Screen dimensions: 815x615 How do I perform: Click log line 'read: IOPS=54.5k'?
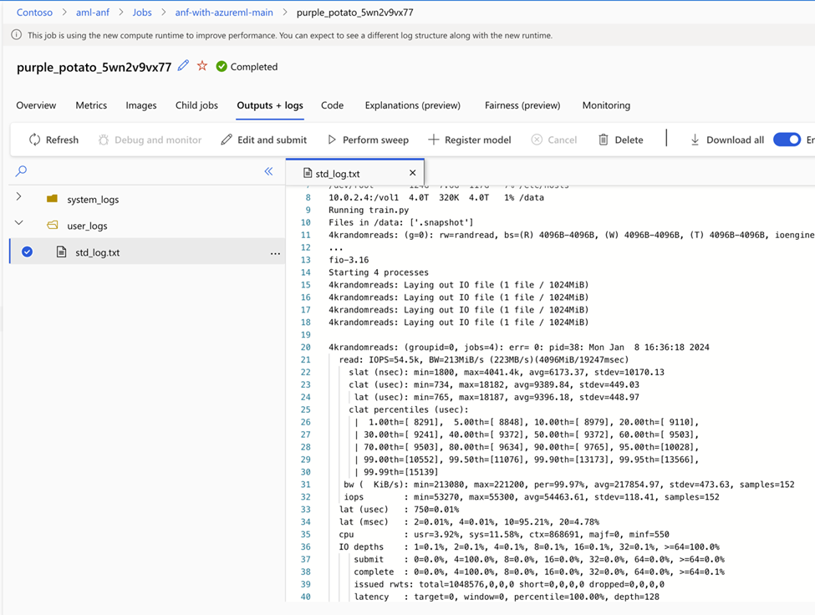pyautogui.click(x=484, y=359)
